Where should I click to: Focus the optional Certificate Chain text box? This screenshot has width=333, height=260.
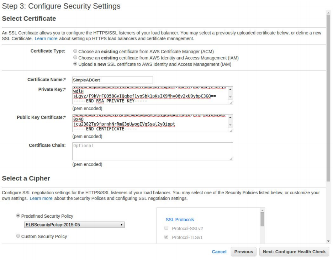click(x=152, y=151)
